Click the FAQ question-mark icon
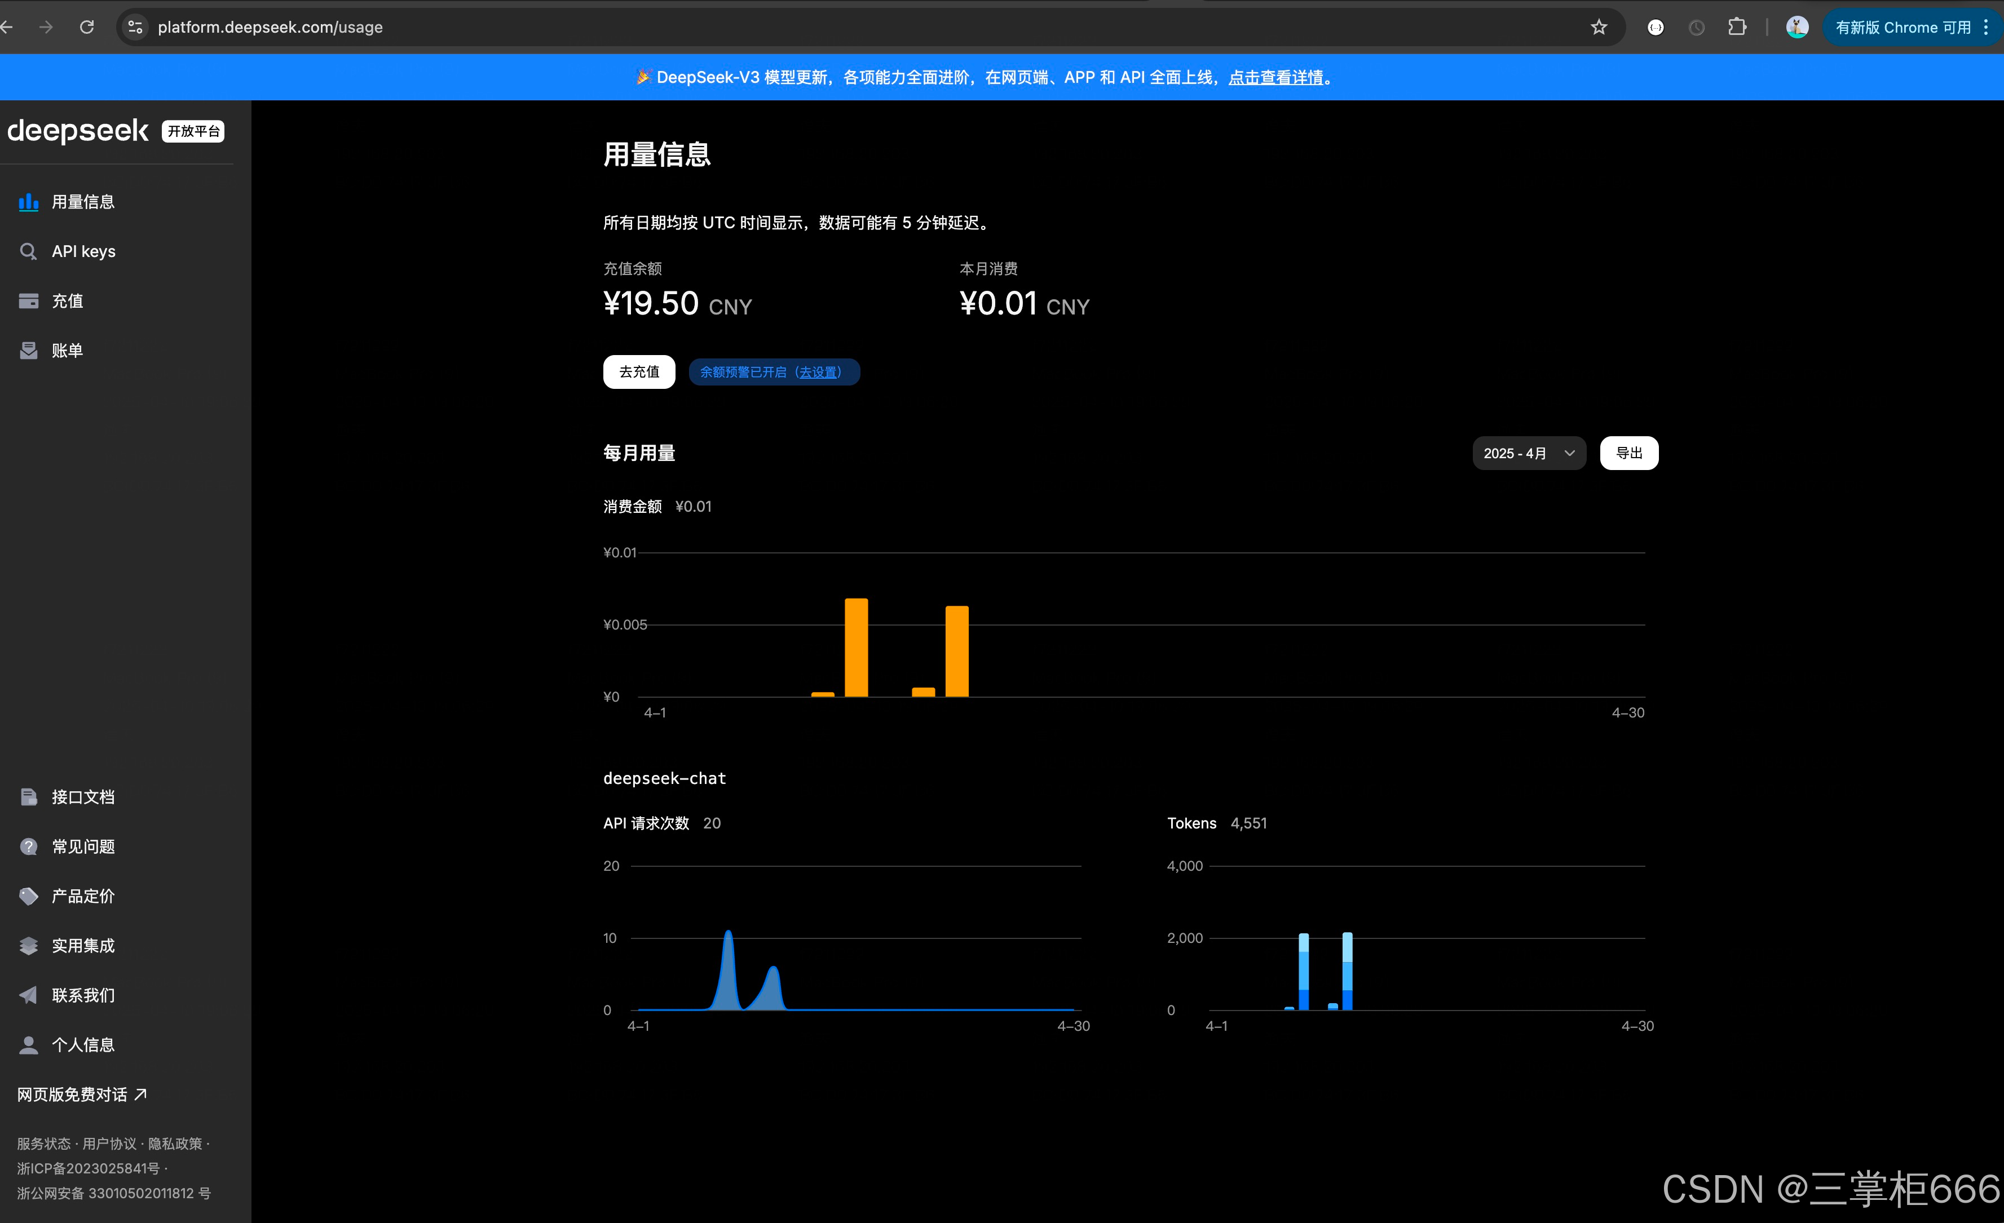 pyautogui.click(x=28, y=847)
